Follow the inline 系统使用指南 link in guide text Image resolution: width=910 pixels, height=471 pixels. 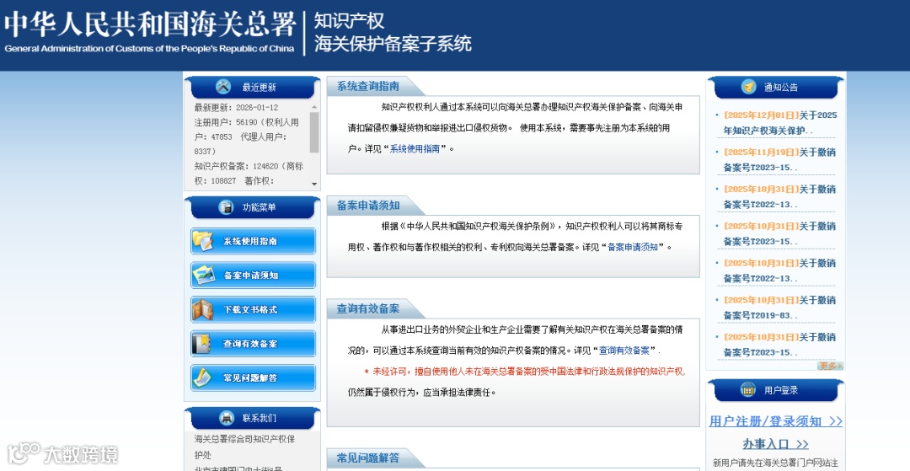(415, 149)
